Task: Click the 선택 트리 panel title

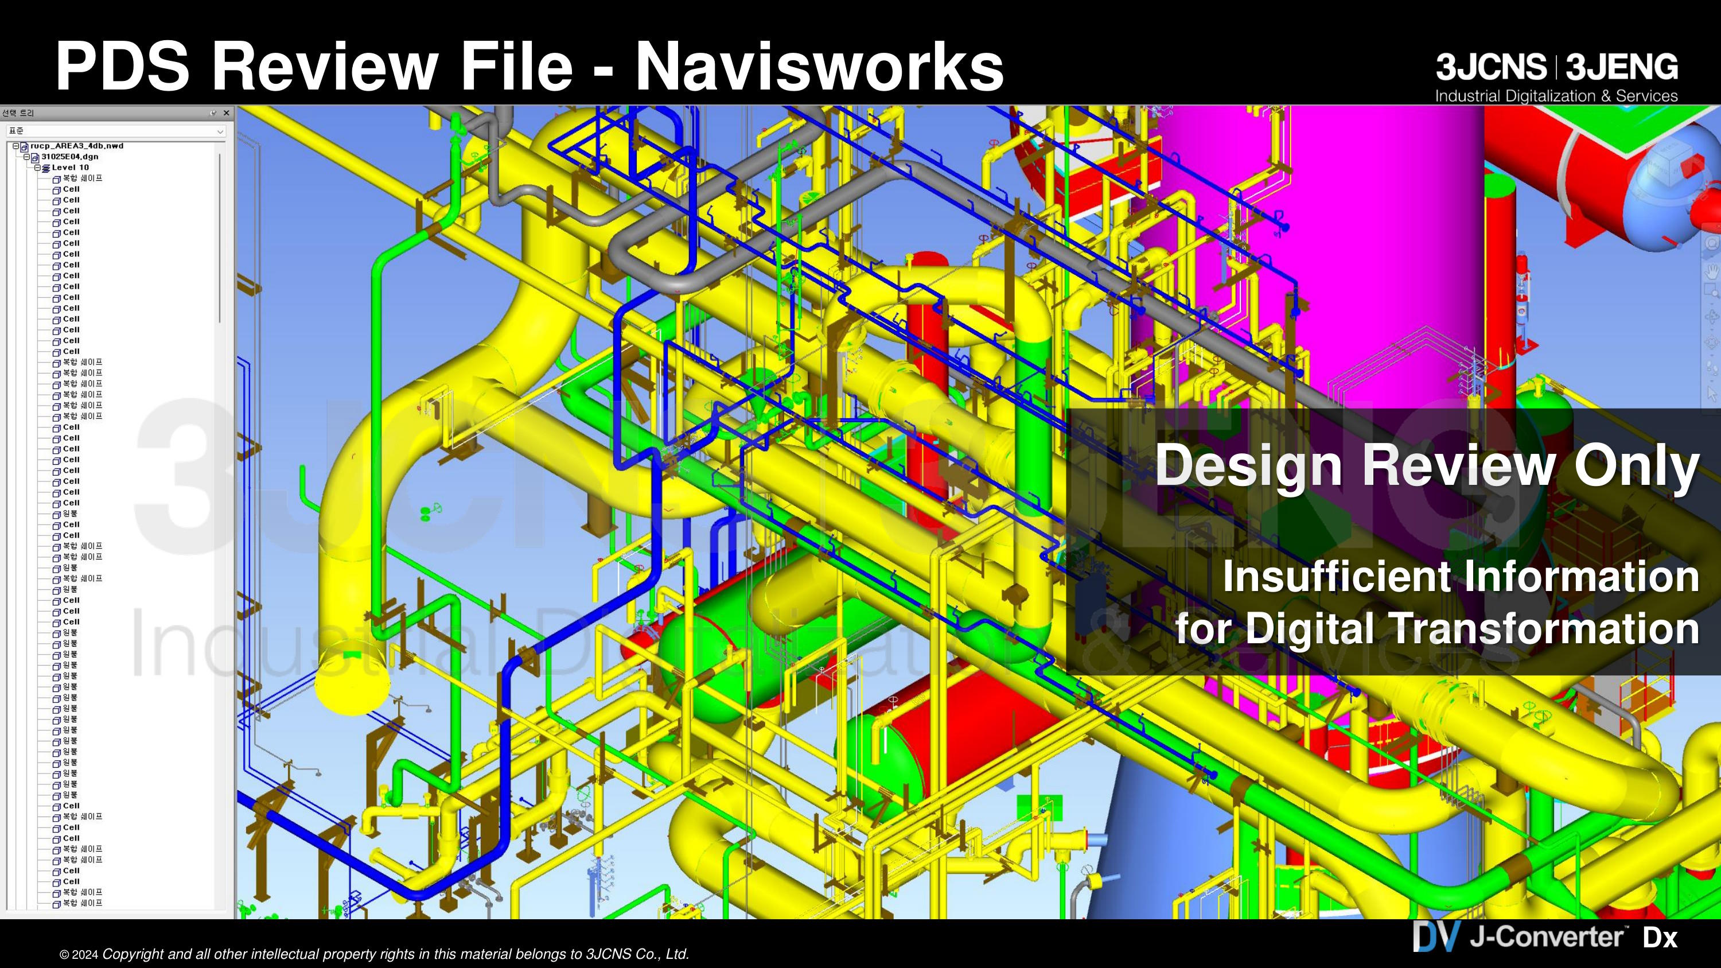Action: point(18,113)
